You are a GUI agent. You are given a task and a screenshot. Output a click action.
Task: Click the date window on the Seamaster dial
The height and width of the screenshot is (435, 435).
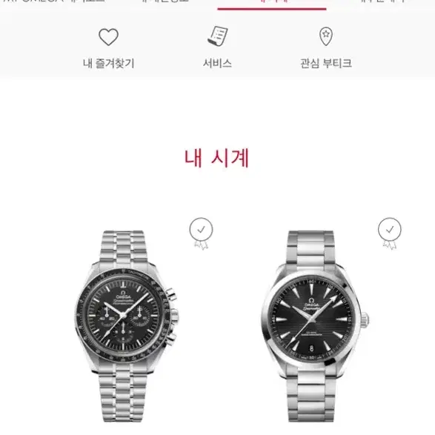point(311,348)
